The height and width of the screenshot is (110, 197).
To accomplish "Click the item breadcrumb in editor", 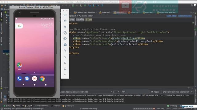I will tap(89, 20).
